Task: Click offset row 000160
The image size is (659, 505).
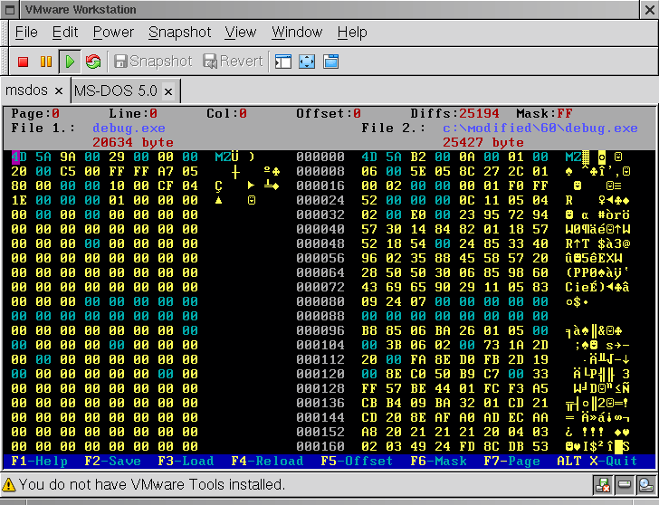Action: 320,446
